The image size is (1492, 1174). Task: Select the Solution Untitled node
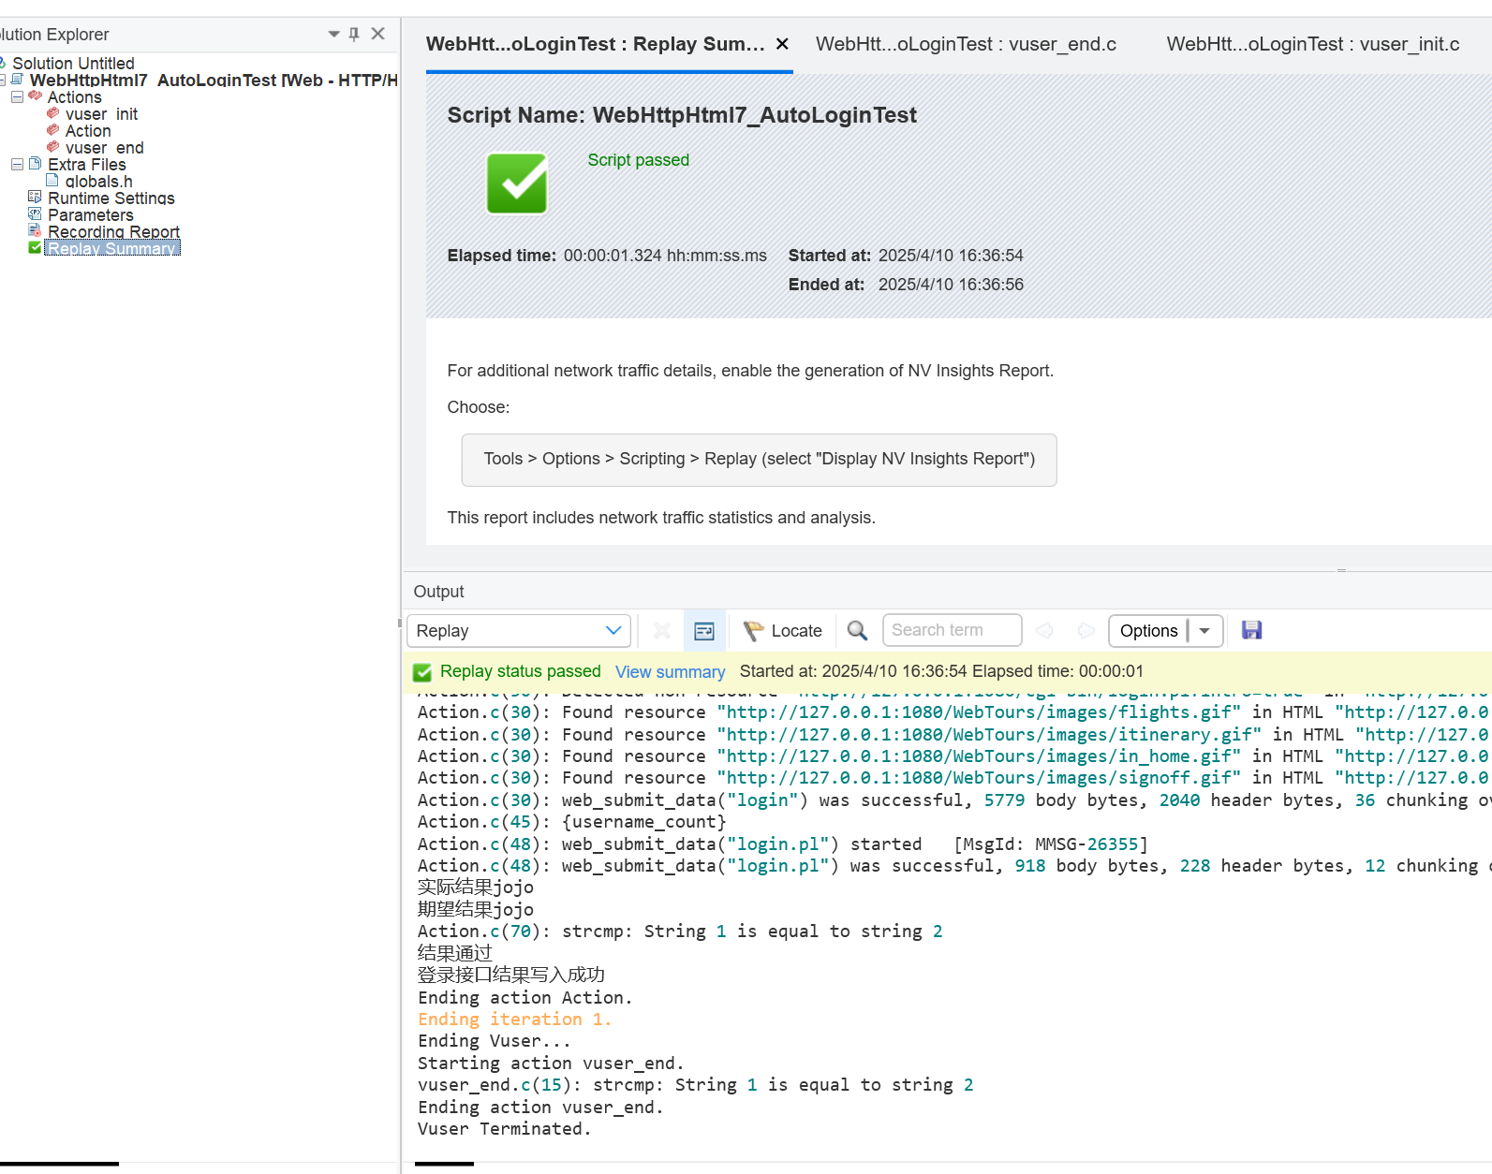click(x=73, y=64)
